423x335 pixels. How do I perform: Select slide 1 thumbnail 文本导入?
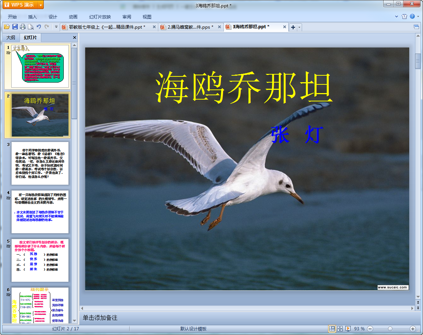pyautogui.click(x=40, y=66)
